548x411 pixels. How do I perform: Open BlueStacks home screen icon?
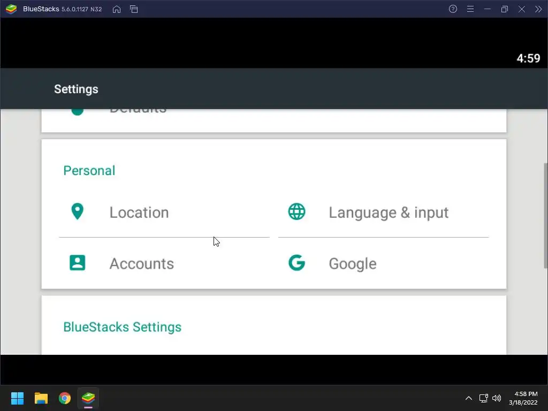(116, 9)
